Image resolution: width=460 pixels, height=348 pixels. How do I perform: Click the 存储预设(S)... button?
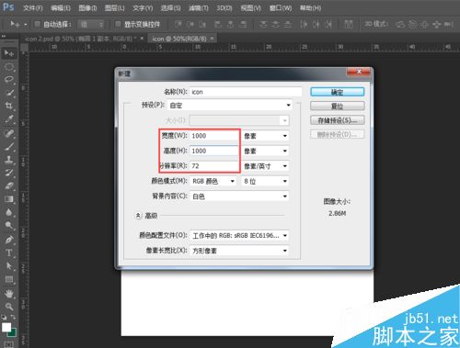(x=338, y=120)
